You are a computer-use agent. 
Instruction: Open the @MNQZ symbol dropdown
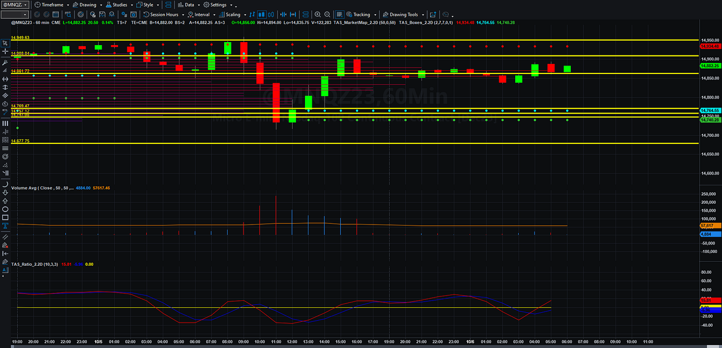point(14,4)
